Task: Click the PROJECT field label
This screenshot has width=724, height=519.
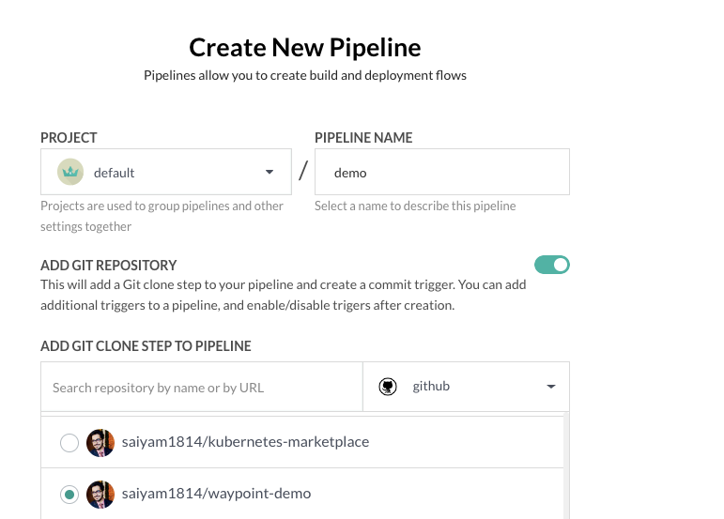Action: click(x=69, y=138)
